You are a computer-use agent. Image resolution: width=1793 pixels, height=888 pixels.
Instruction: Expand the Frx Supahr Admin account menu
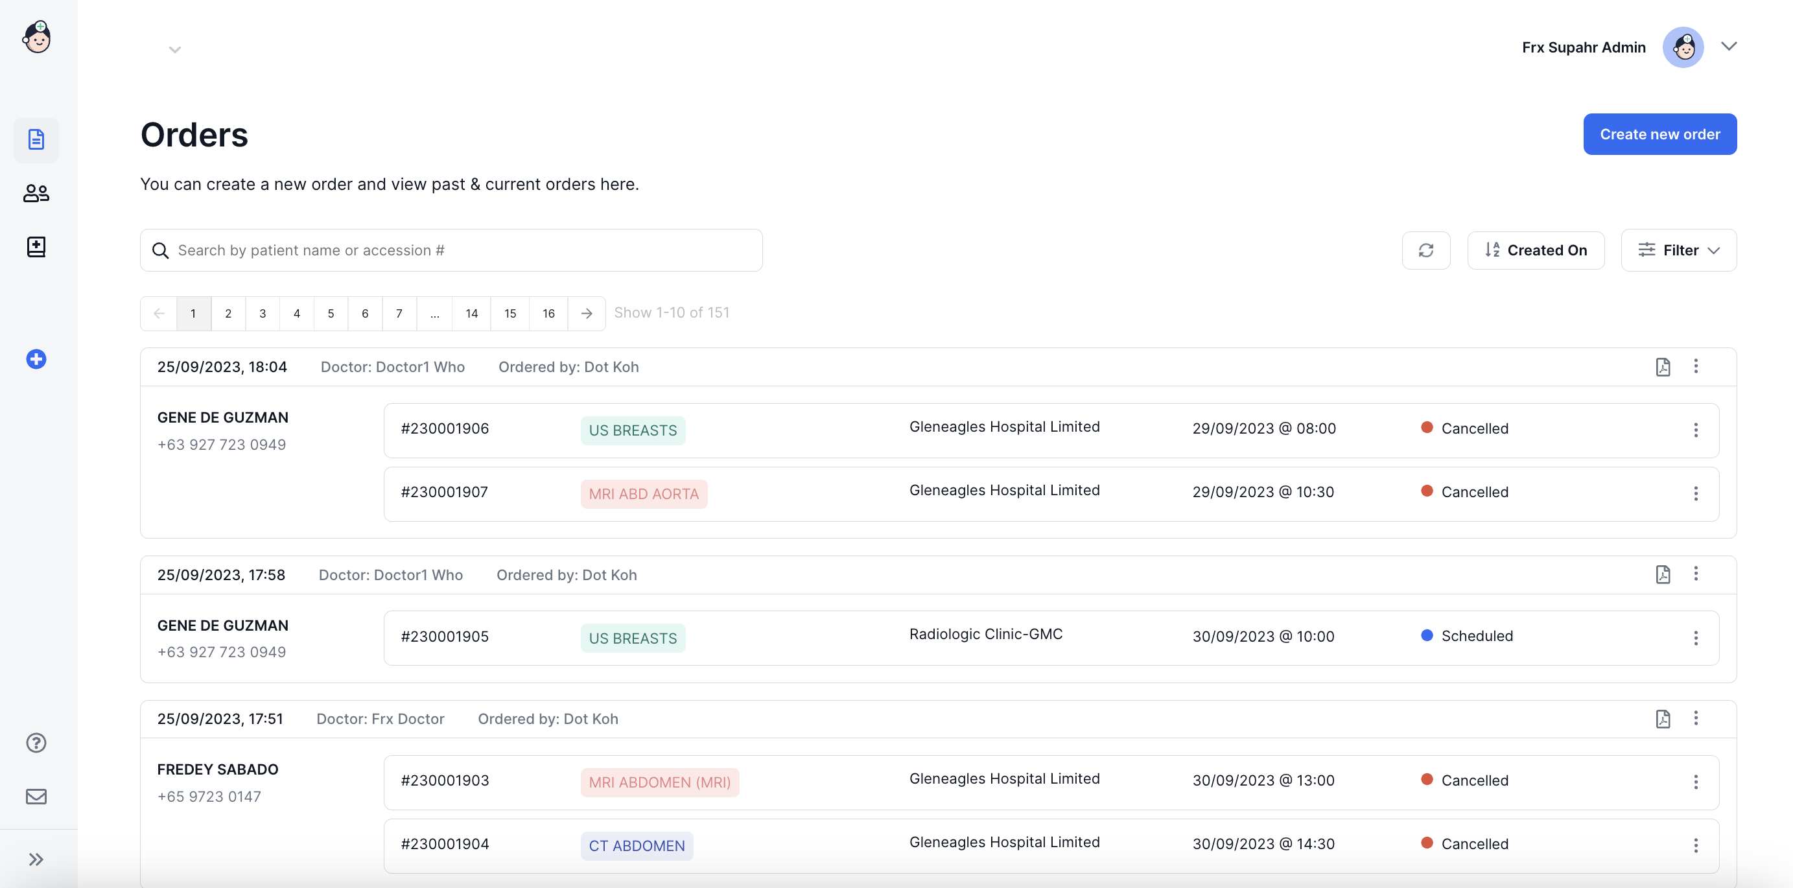coord(1729,47)
